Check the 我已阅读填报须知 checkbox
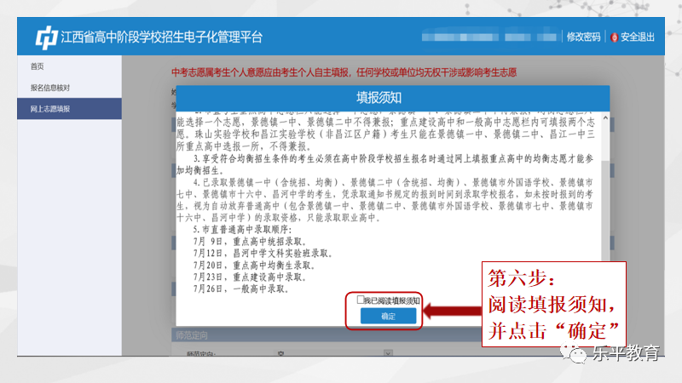This screenshot has width=682, height=383. point(360,300)
